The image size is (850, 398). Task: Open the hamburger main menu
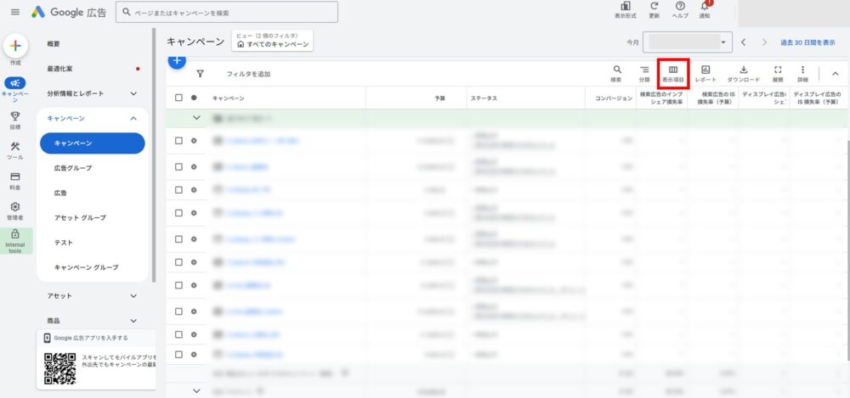click(14, 12)
